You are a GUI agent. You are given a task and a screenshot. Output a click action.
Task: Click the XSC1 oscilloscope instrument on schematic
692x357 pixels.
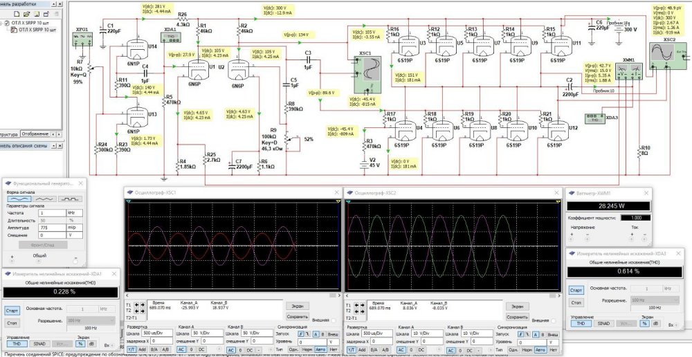pos(365,71)
